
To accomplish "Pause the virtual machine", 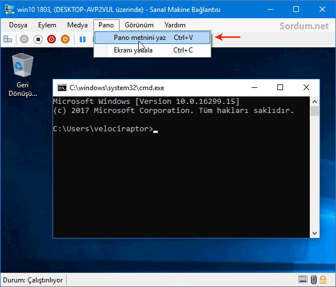I will click(83, 39).
